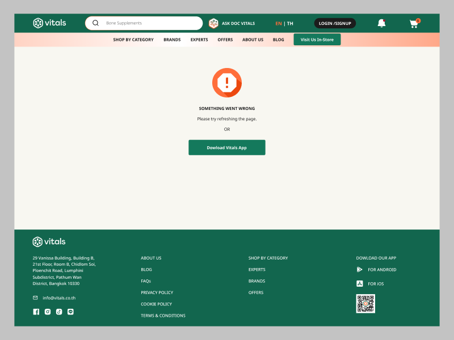Open the shopping cart
The image size is (454, 340).
click(414, 23)
